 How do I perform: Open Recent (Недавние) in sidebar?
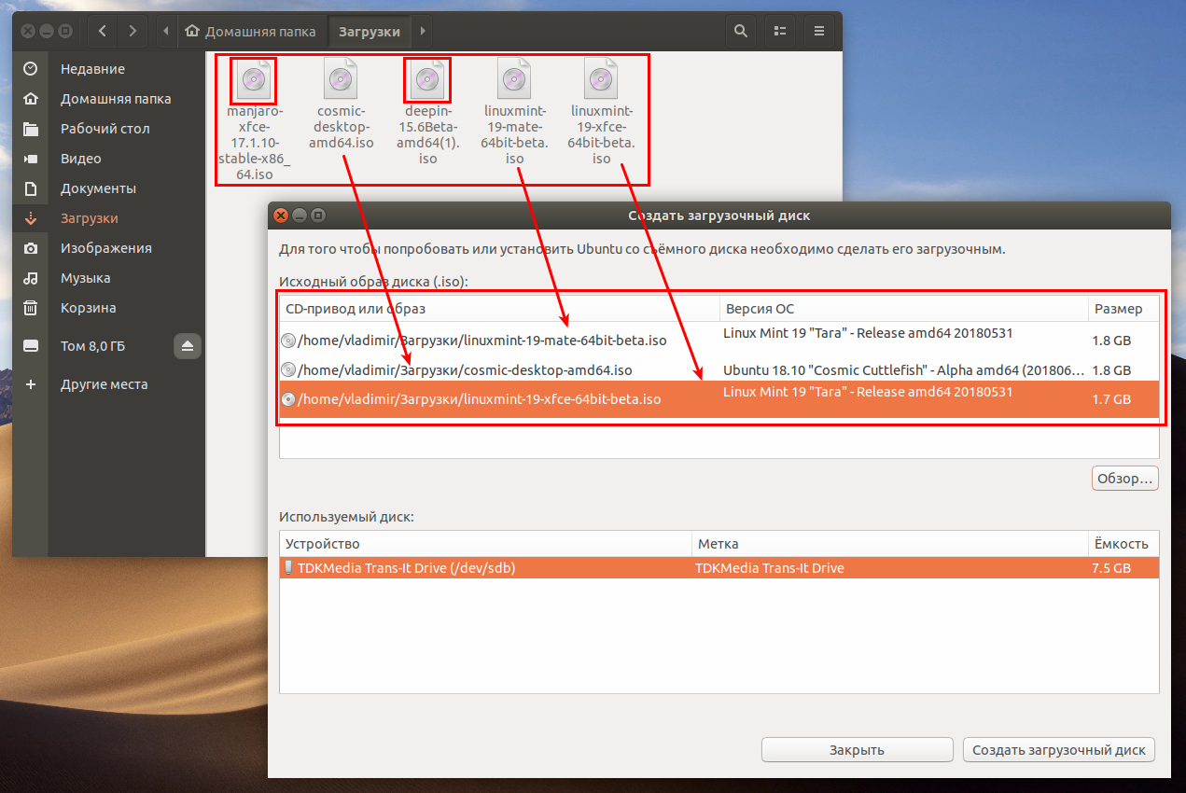[108, 69]
